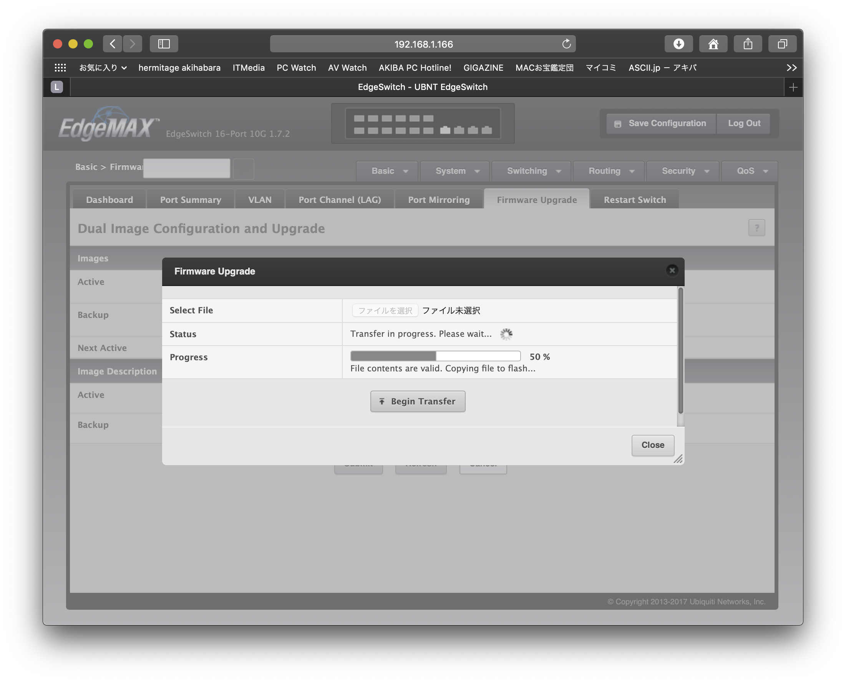Open the share sheet icon
846x682 pixels.
click(748, 43)
